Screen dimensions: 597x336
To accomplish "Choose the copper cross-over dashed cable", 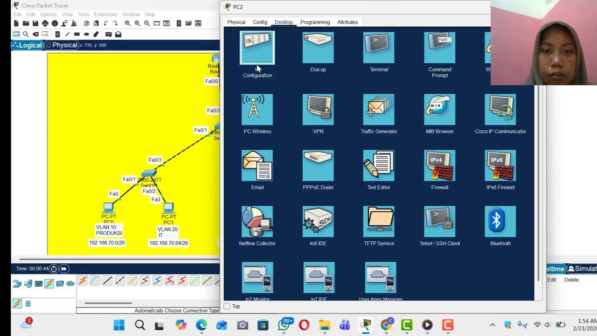I will click(x=120, y=280).
